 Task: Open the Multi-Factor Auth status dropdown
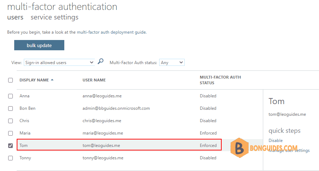(x=172, y=62)
